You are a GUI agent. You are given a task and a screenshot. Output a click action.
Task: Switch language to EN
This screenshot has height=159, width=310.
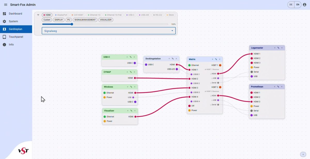(x=298, y=5)
